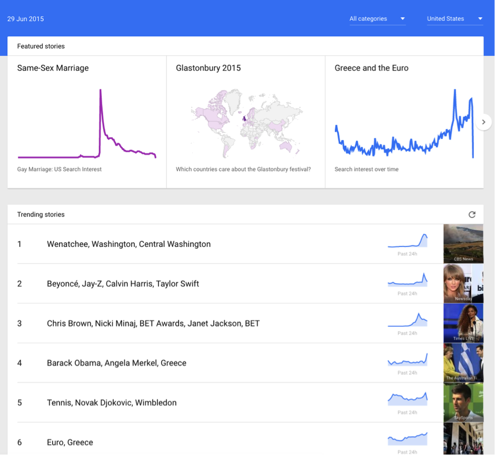The height and width of the screenshot is (455, 495).
Task: Open the Beyoncé, Jay-Z, Calvin Harris story
Action: click(122, 283)
